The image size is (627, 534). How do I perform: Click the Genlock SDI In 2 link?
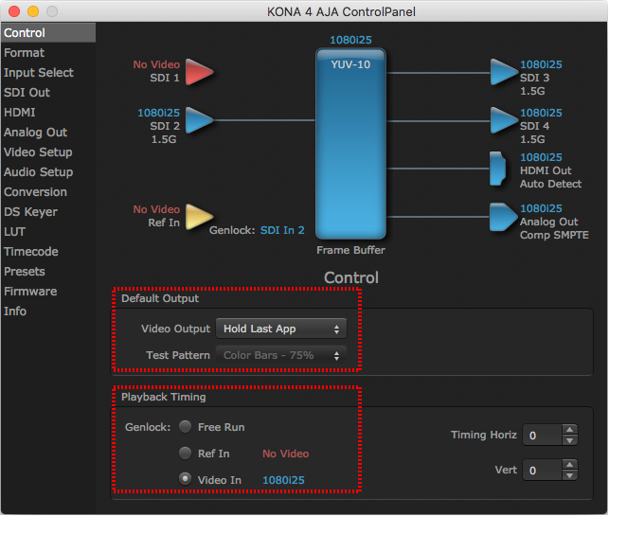[x=282, y=230]
